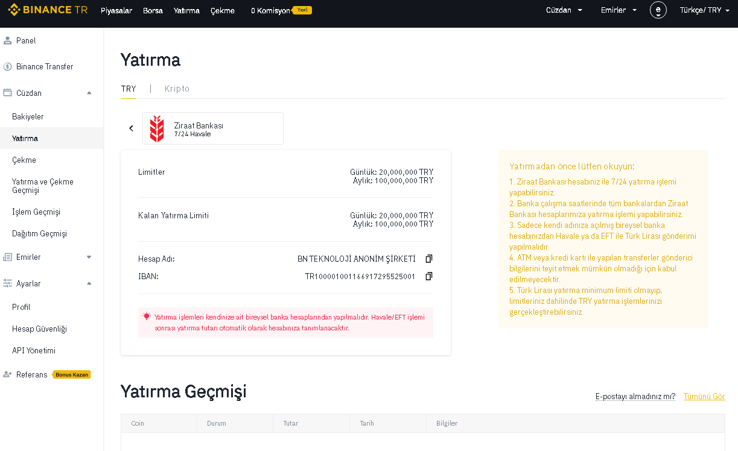Click the Yatırma Geçmişi heading
Viewport: 738px width, 451px height.
[x=183, y=391]
